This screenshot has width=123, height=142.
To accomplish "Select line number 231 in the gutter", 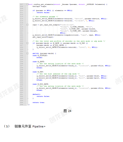I will coord(22,54).
